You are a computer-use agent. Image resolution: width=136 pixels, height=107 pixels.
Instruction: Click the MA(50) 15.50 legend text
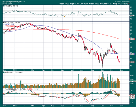pos(9,24)
